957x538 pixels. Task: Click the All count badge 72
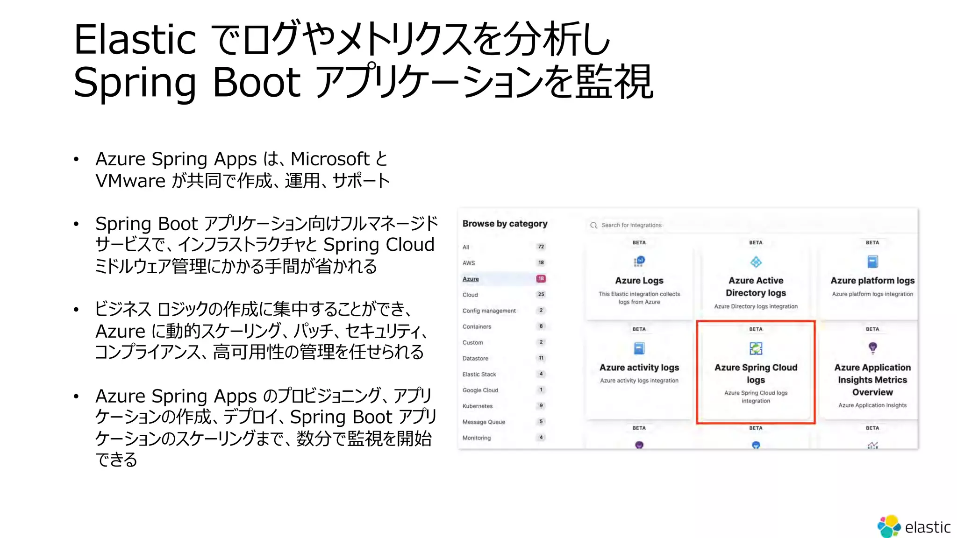541,247
